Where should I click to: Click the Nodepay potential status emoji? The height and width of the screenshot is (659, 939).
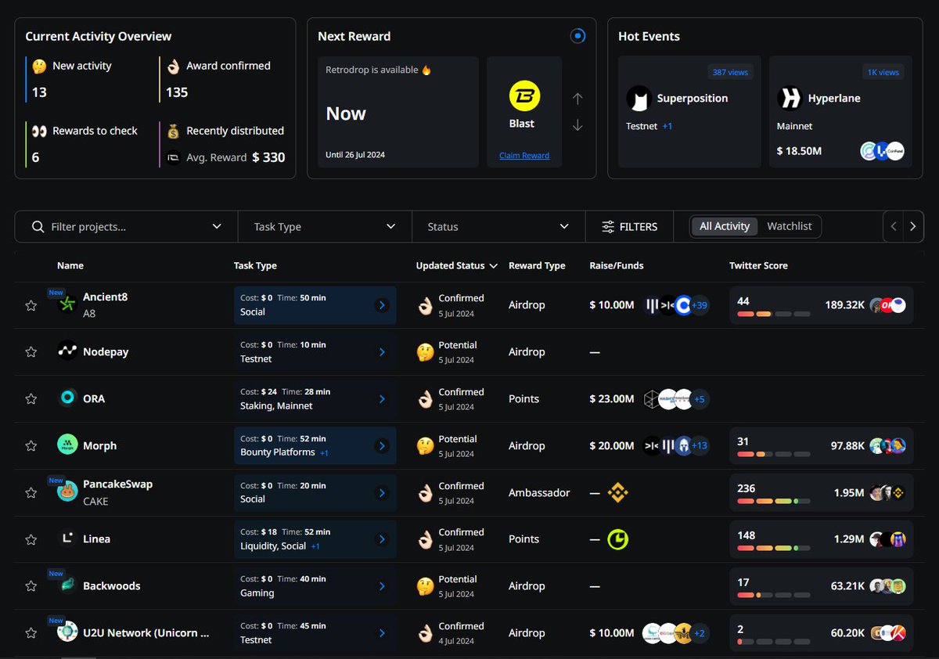(x=425, y=352)
